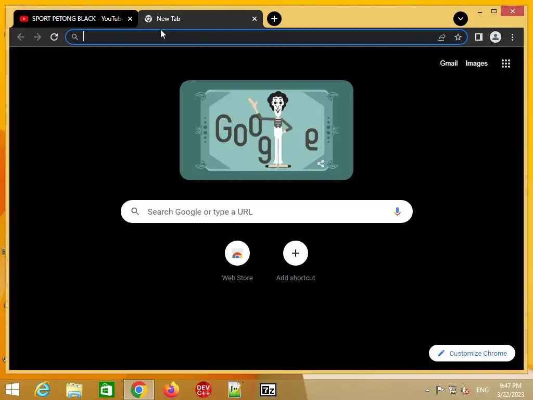Open the Google apps grid
This screenshot has height=400, width=533.
pyautogui.click(x=506, y=63)
